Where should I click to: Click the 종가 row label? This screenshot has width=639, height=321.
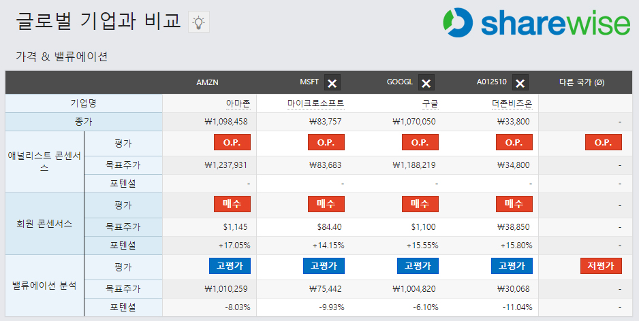[x=84, y=122]
